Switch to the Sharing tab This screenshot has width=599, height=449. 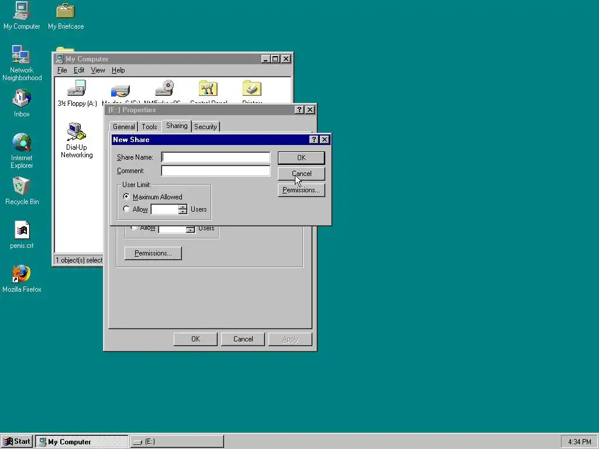[x=177, y=126]
